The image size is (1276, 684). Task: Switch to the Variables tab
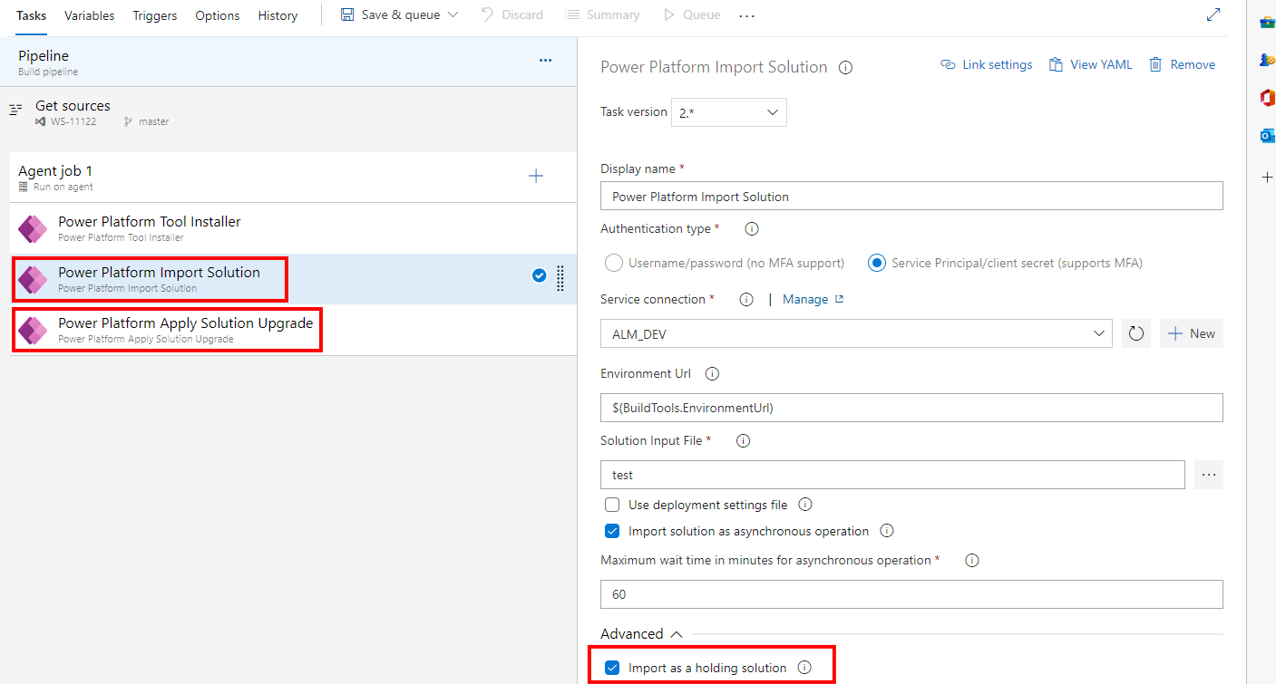tap(88, 14)
